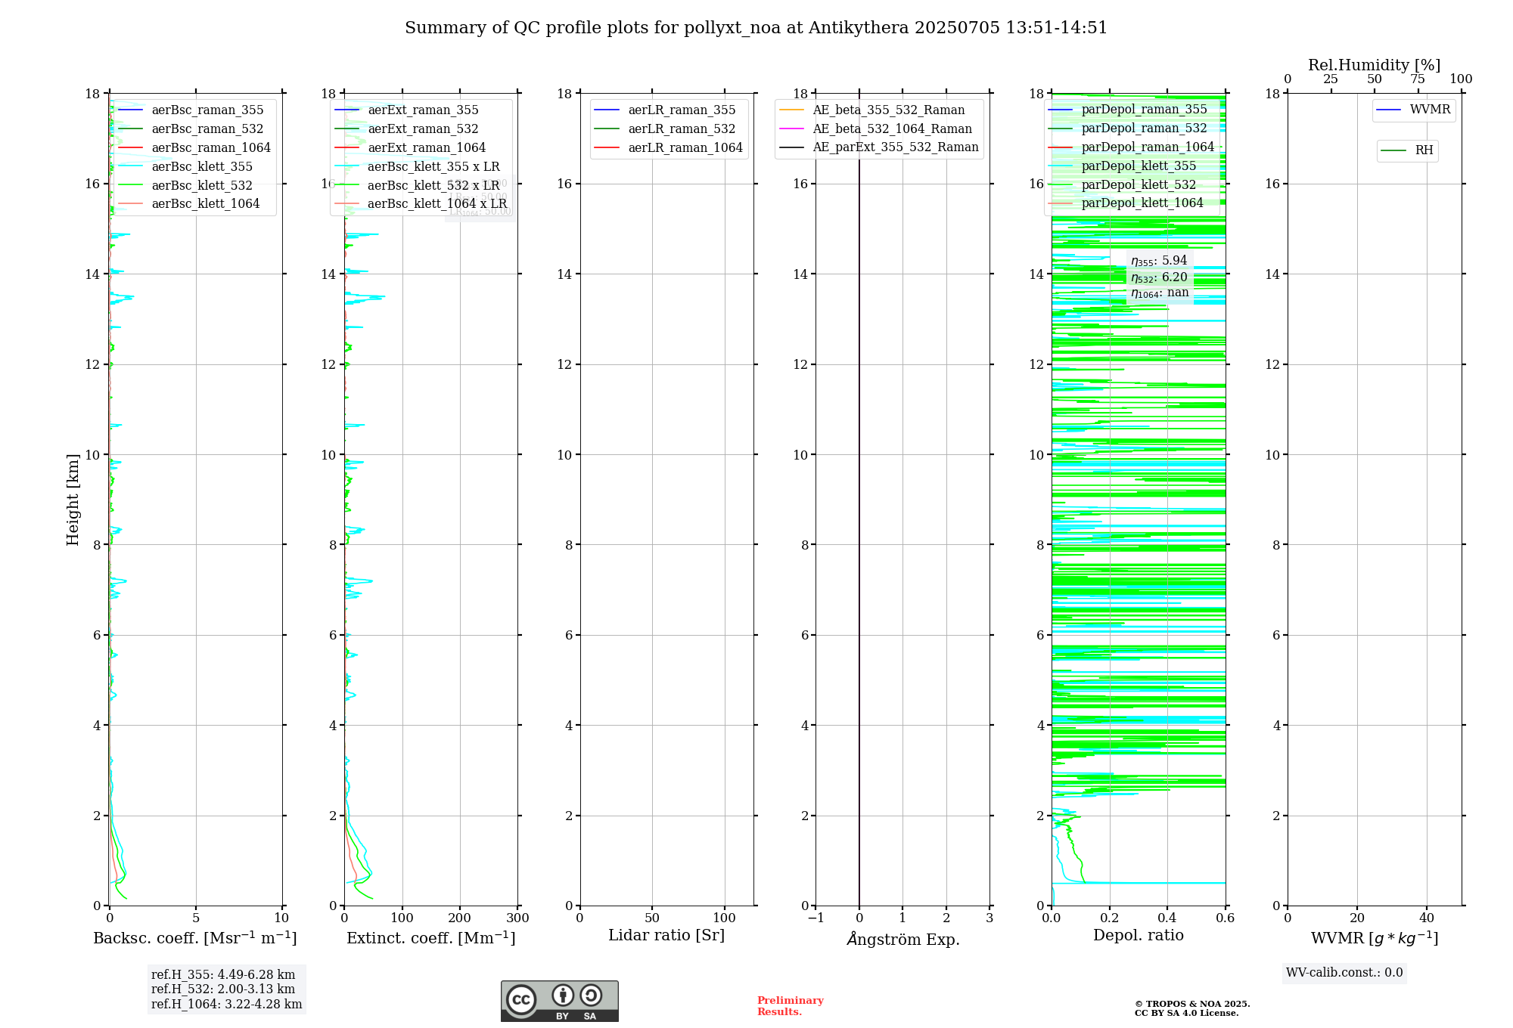1513x1028 pixels.
Task: Click the AE_beta_355_532_Raman orange legend marker
Action: coord(791,110)
